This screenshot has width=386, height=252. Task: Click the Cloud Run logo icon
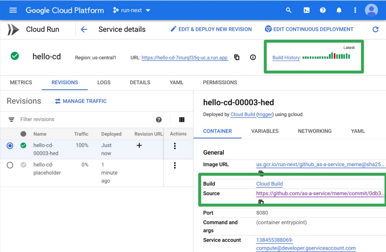pos(13,29)
